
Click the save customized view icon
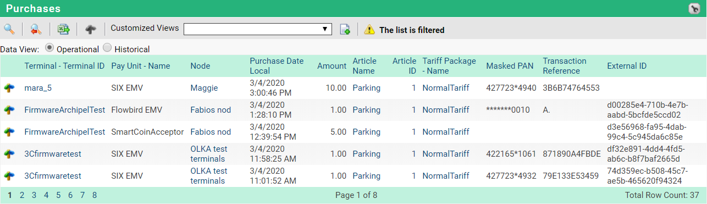click(x=345, y=29)
